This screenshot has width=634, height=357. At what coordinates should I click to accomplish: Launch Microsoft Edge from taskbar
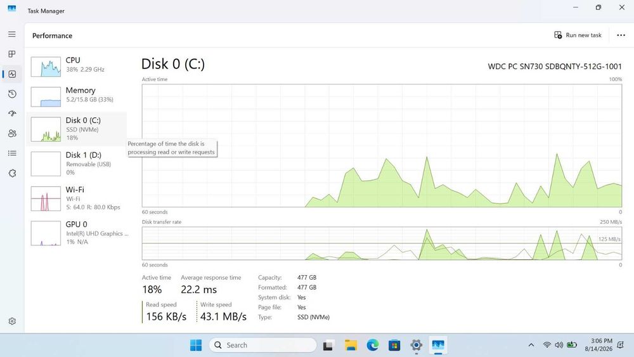372,346
